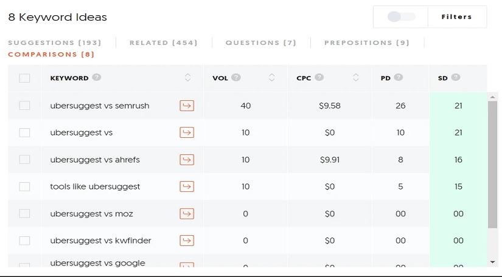Sort the table by VOL arrows
The image size is (502, 277).
coord(272,77)
